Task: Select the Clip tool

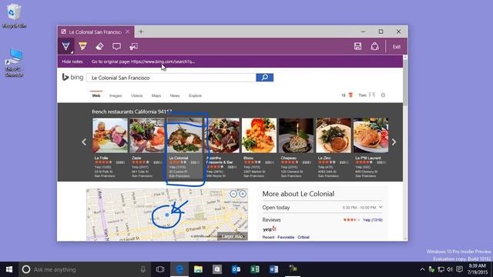Action: 133,46
